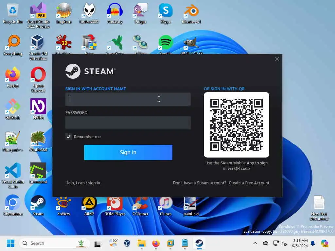Select the WinDirStat desktop shortcut

point(38,141)
